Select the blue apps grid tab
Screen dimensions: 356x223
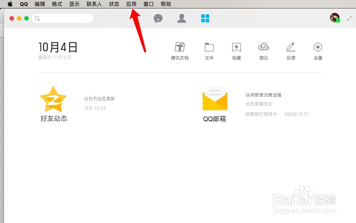click(205, 18)
